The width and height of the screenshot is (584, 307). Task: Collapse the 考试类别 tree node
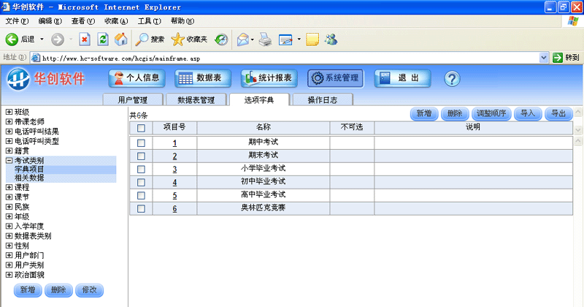coord(9,160)
